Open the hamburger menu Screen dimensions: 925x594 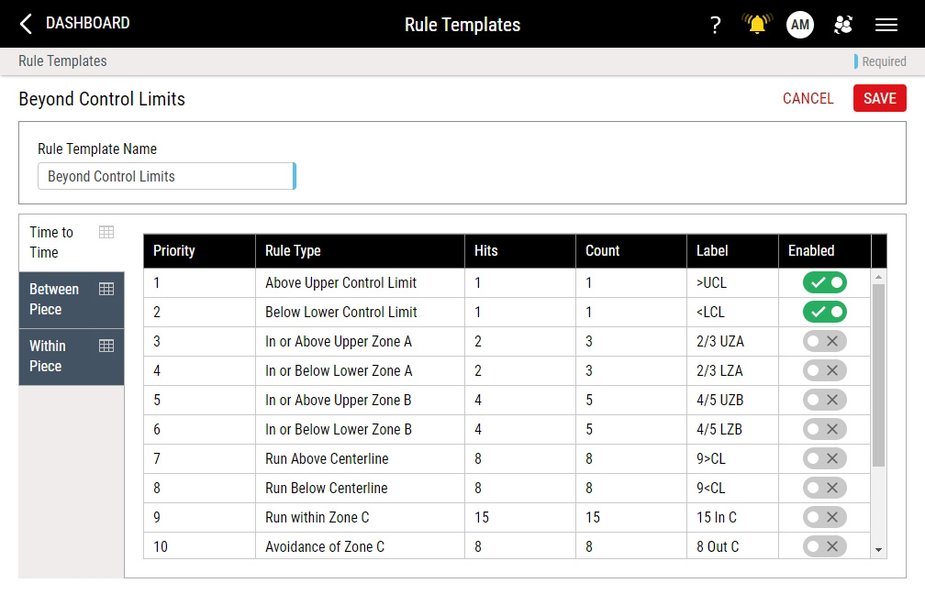click(886, 25)
